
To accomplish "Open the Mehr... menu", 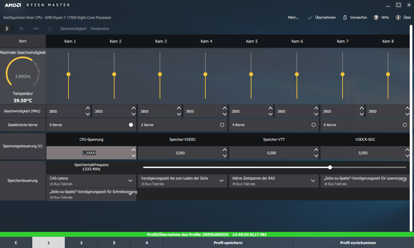I will [x=293, y=17].
